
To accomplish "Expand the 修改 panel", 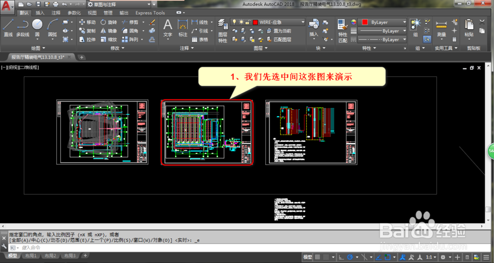I will point(118,48).
